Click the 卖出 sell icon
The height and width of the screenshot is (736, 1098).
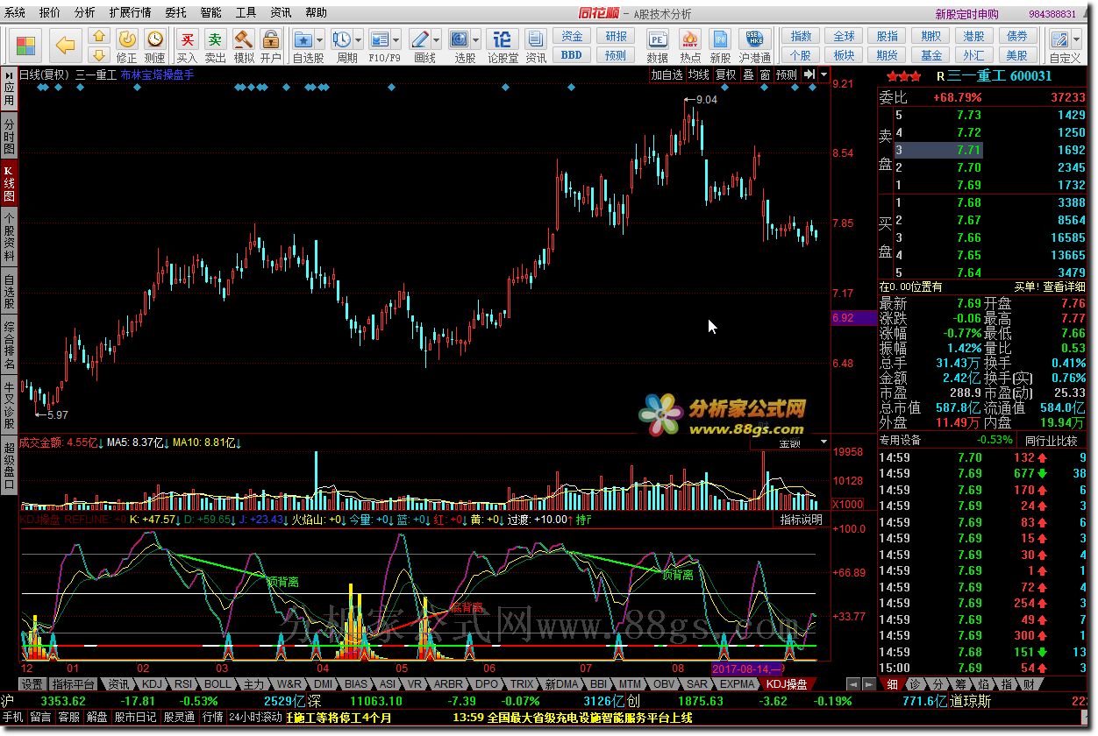click(215, 46)
